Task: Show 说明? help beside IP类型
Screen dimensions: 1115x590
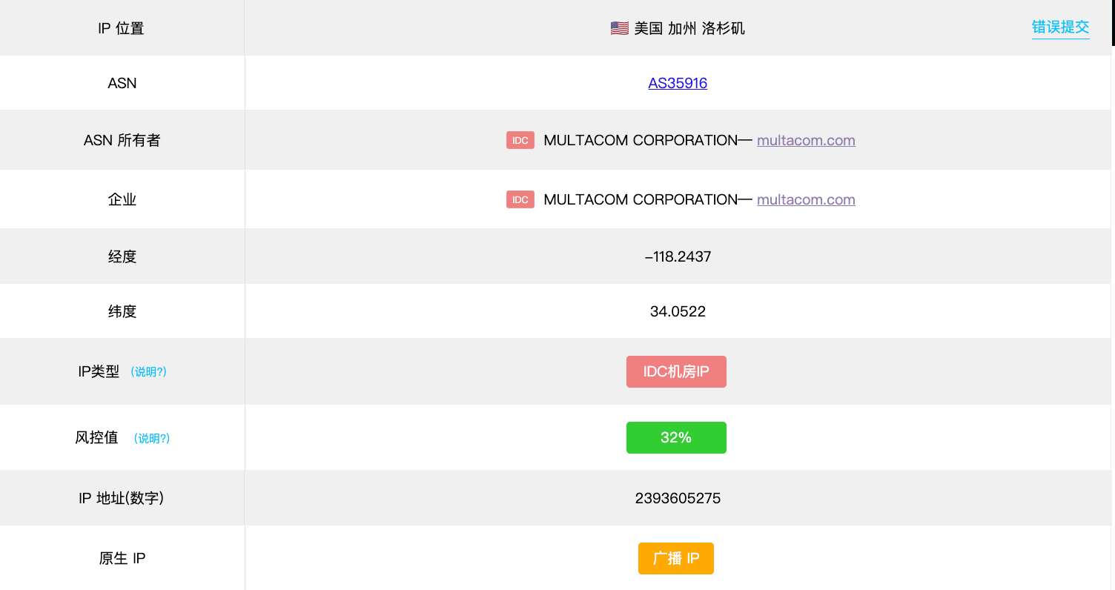Action: [148, 372]
